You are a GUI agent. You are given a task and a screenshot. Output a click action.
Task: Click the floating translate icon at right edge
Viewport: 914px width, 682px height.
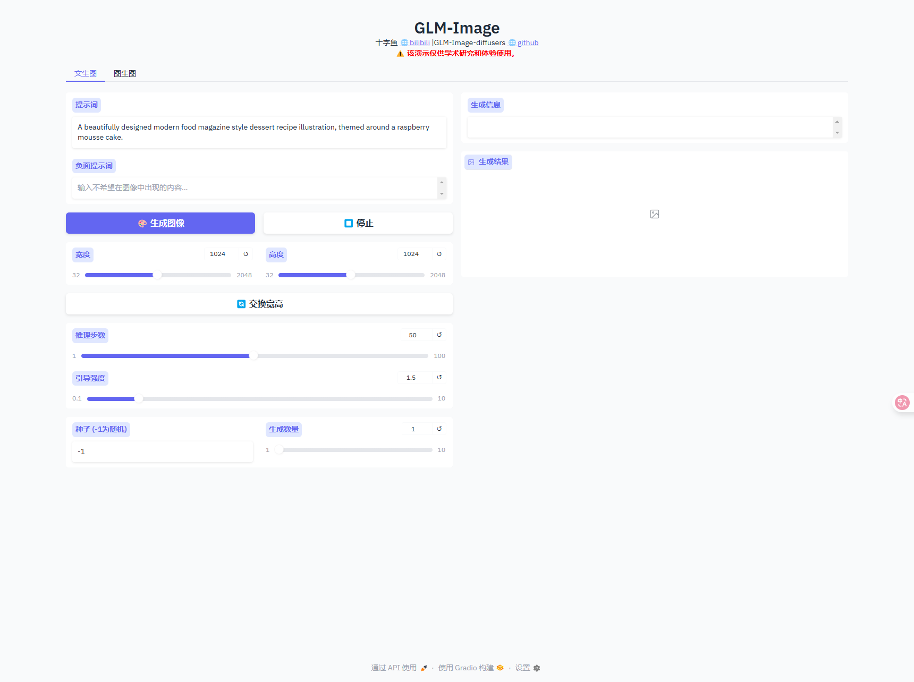902,403
